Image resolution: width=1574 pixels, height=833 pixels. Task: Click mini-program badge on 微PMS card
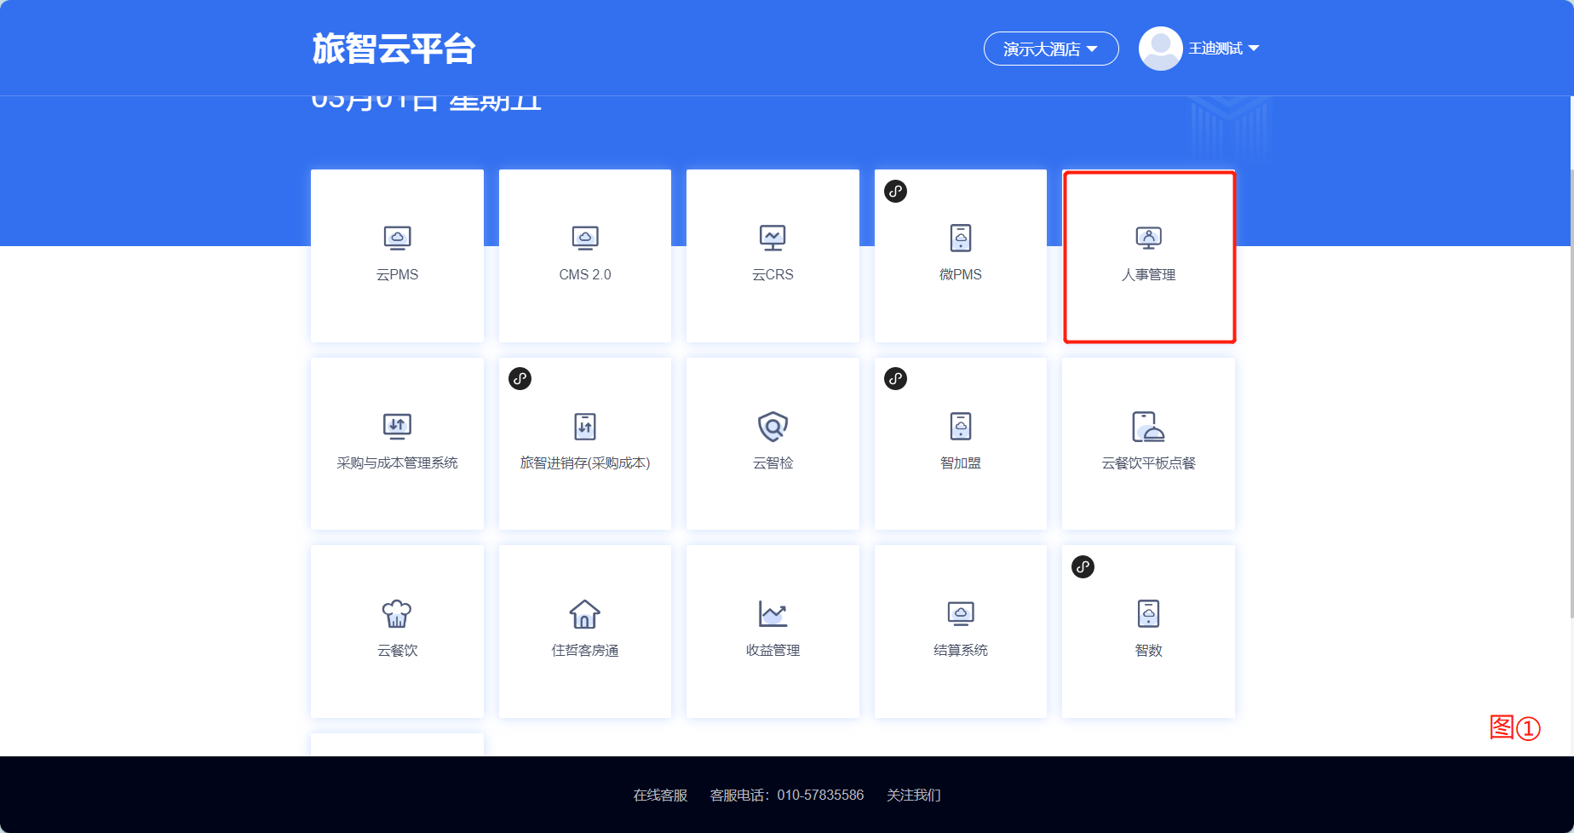click(895, 191)
